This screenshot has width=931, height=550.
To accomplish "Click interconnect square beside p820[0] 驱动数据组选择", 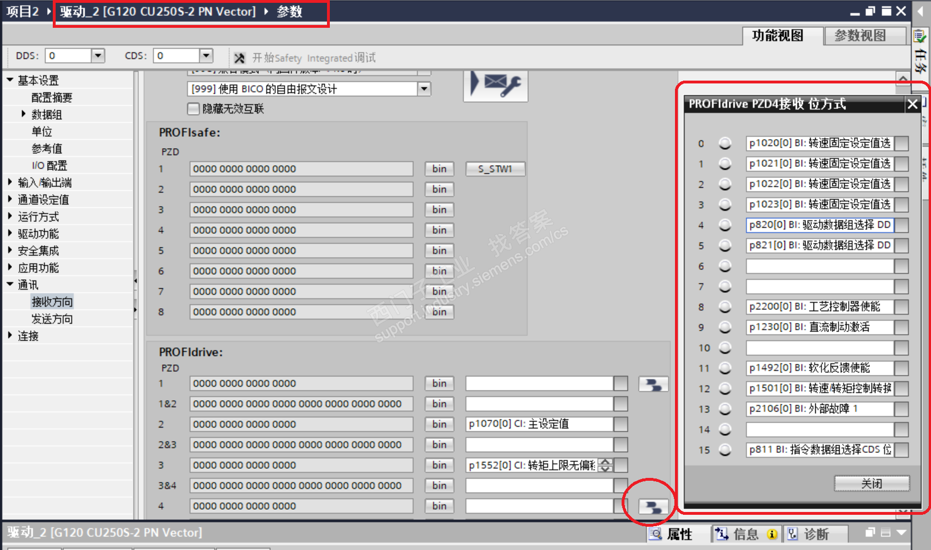I will click(x=901, y=225).
